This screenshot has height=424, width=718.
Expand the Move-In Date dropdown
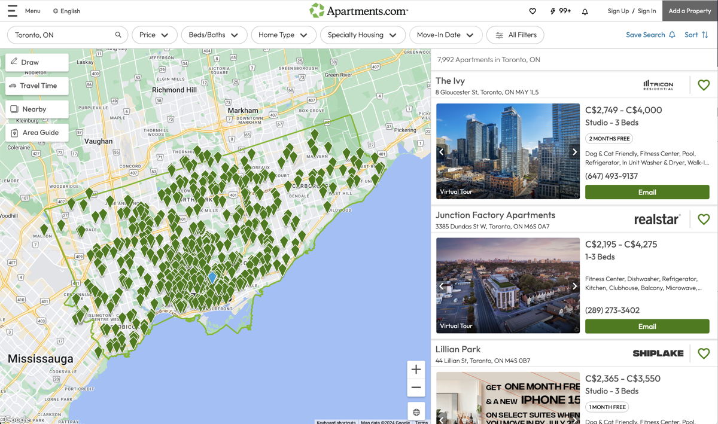pyautogui.click(x=446, y=35)
